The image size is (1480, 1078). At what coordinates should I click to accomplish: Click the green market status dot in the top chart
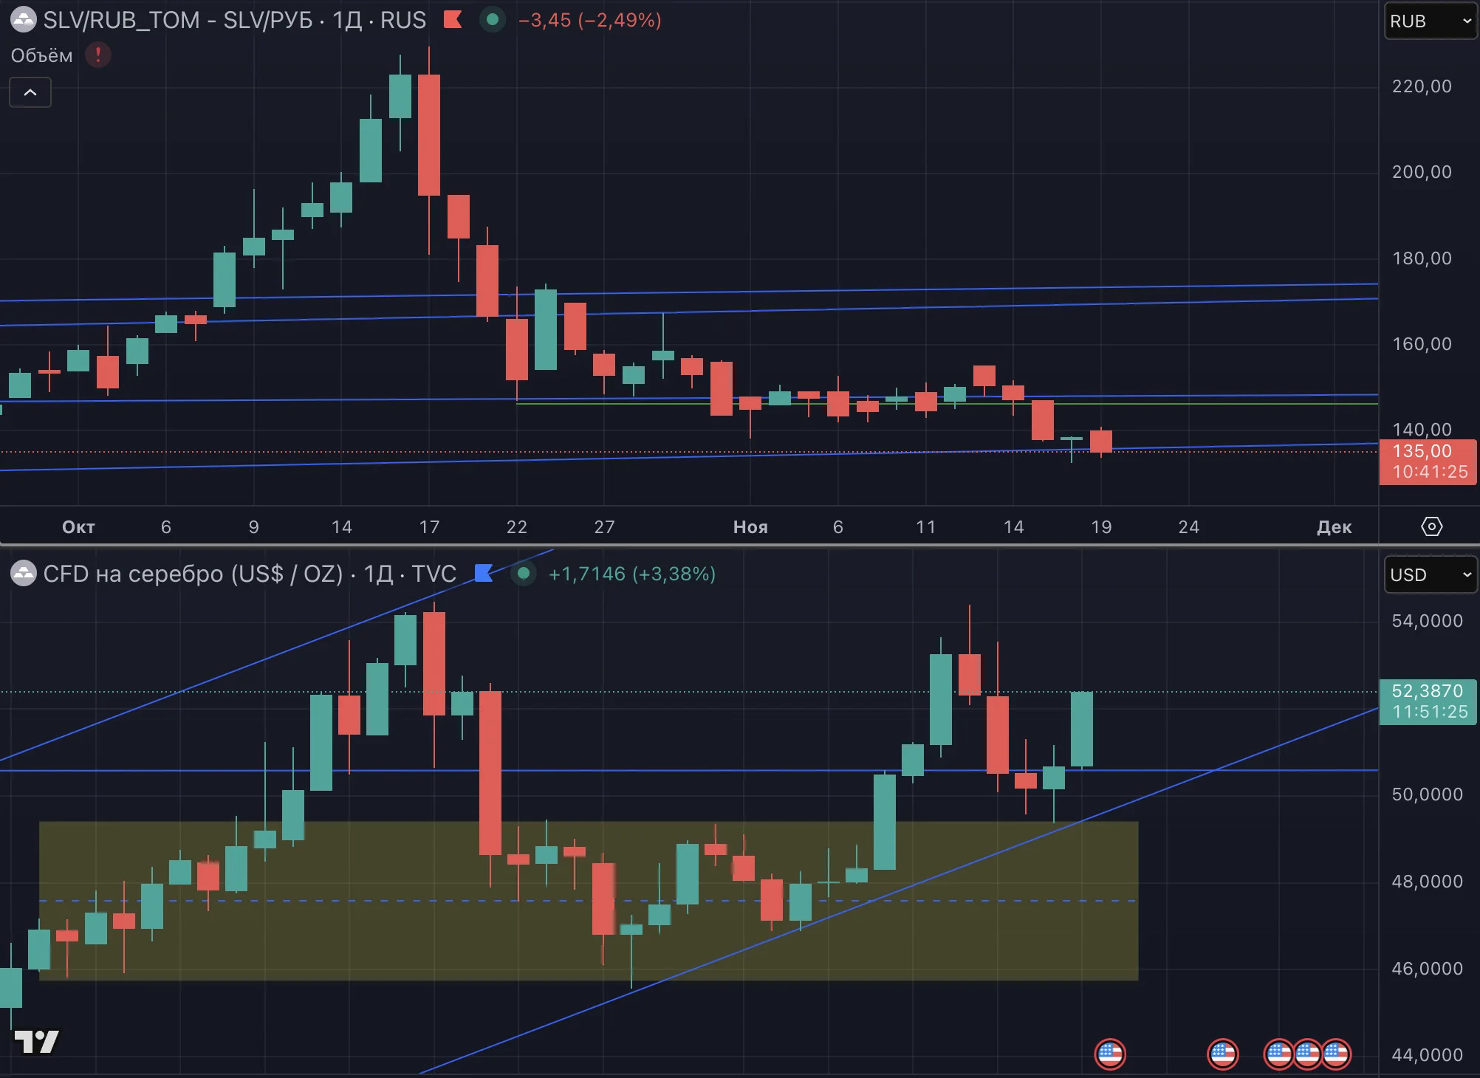(x=493, y=20)
